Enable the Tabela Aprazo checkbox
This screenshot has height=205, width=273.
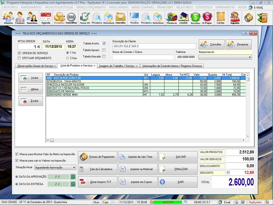click(104, 50)
